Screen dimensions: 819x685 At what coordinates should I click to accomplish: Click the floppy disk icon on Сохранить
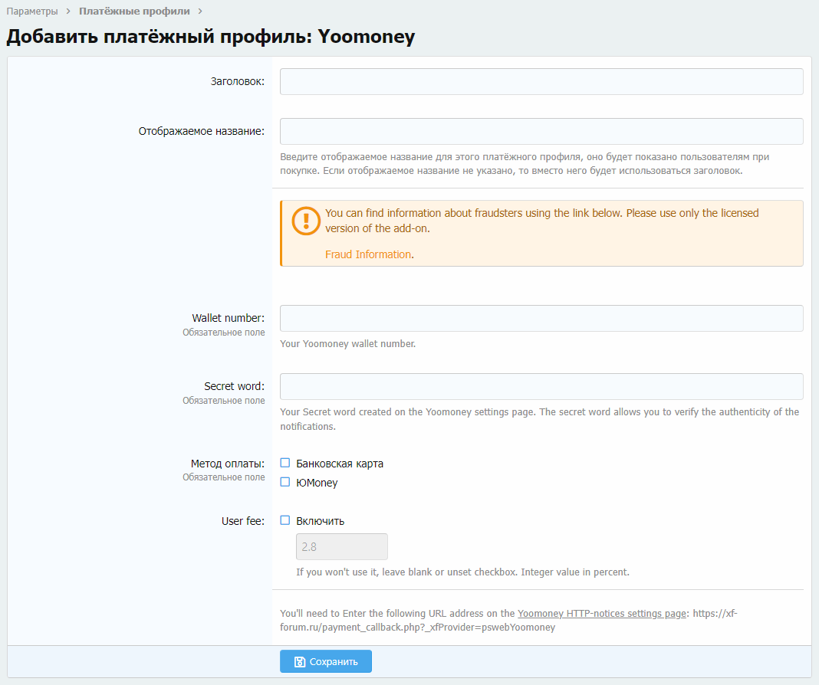[300, 662]
